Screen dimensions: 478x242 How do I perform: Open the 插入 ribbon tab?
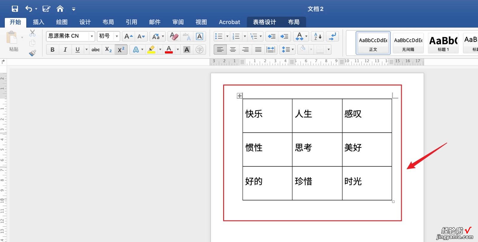point(39,22)
